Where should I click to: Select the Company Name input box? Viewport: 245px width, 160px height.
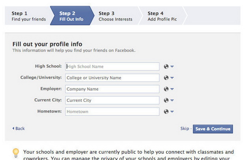coord(112,89)
